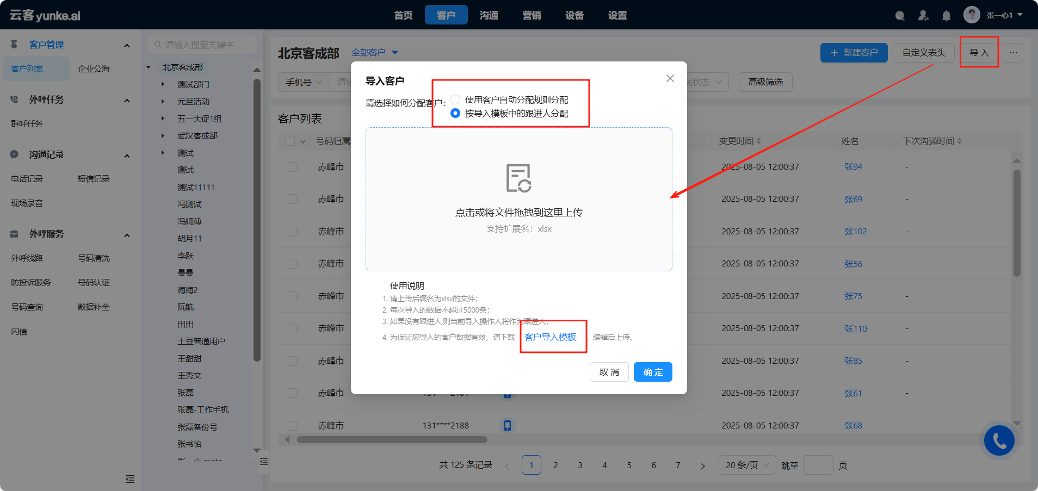1038x491 pixels.
Task: Click the 外呼任务 phone icon
Action: click(x=15, y=100)
